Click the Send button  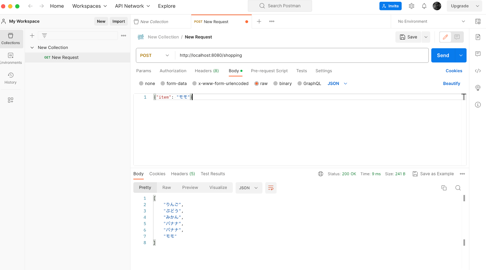(443, 55)
